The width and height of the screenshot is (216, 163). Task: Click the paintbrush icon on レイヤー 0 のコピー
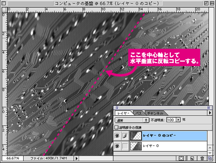click(x=125, y=136)
